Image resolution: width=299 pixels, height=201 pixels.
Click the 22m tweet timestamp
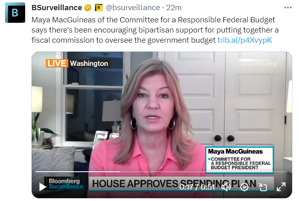(x=174, y=8)
